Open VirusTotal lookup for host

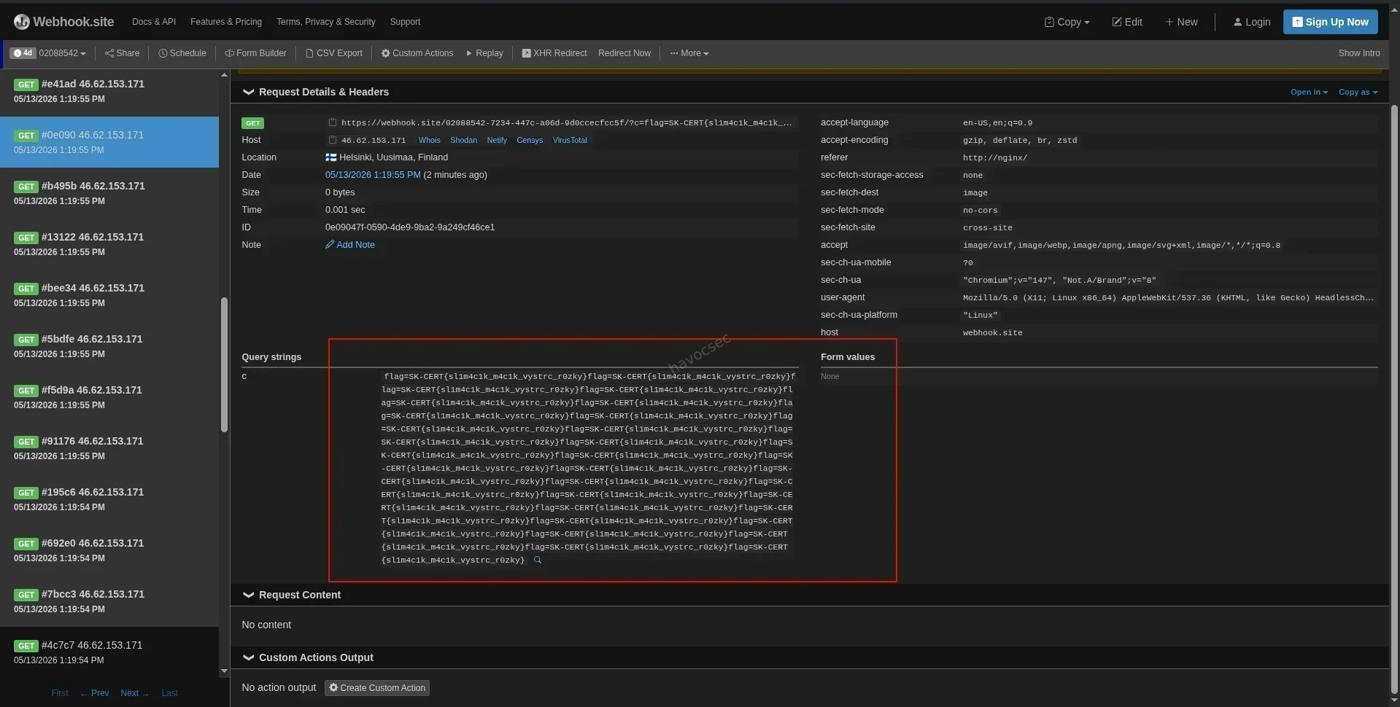570,140
